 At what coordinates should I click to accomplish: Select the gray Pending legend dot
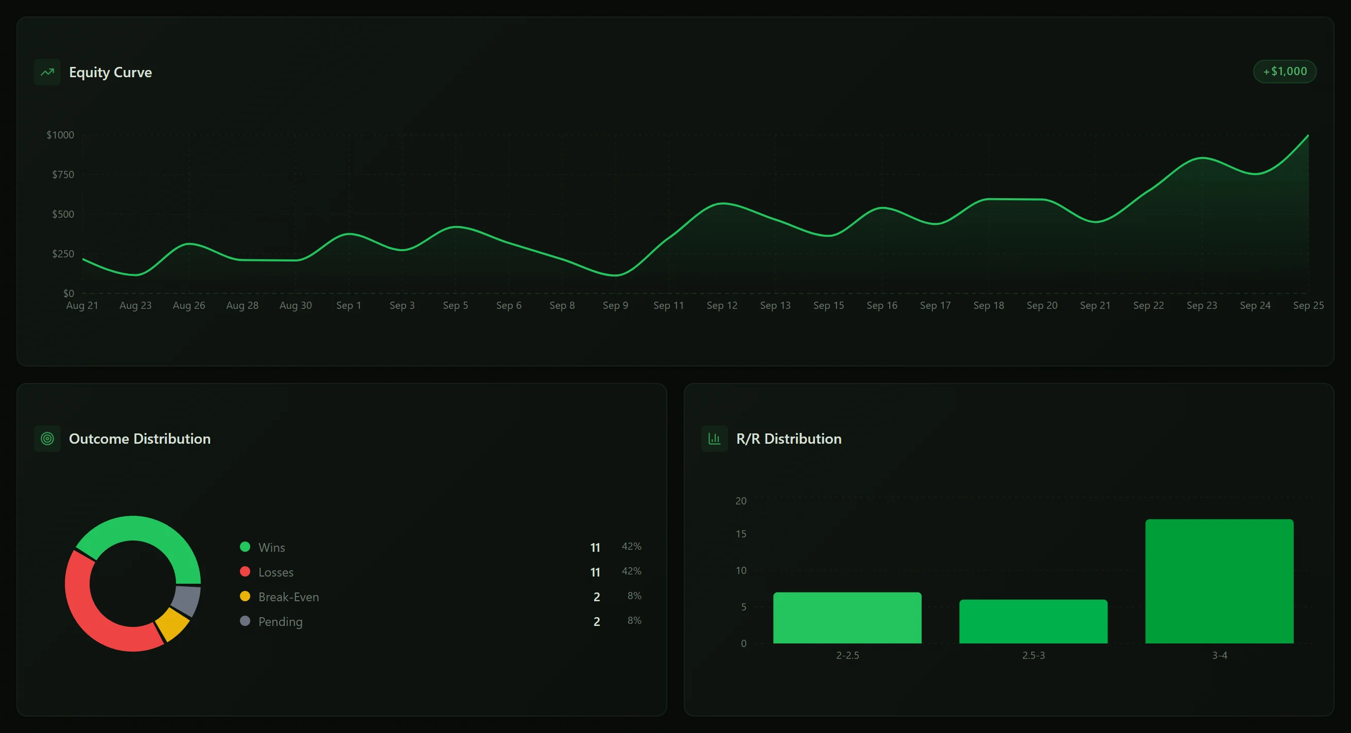[245, 621]
